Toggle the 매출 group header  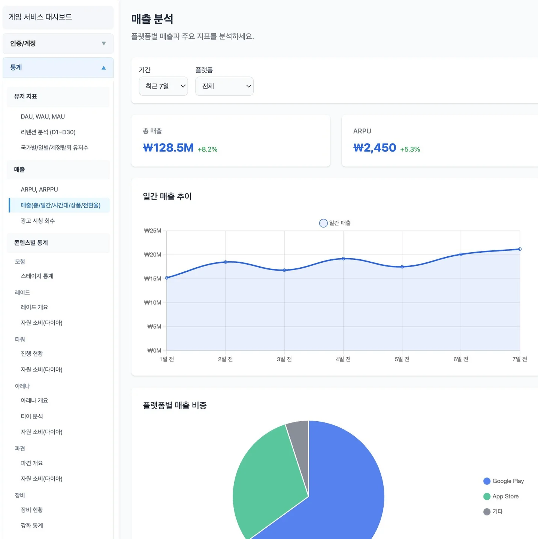(58, 169)
